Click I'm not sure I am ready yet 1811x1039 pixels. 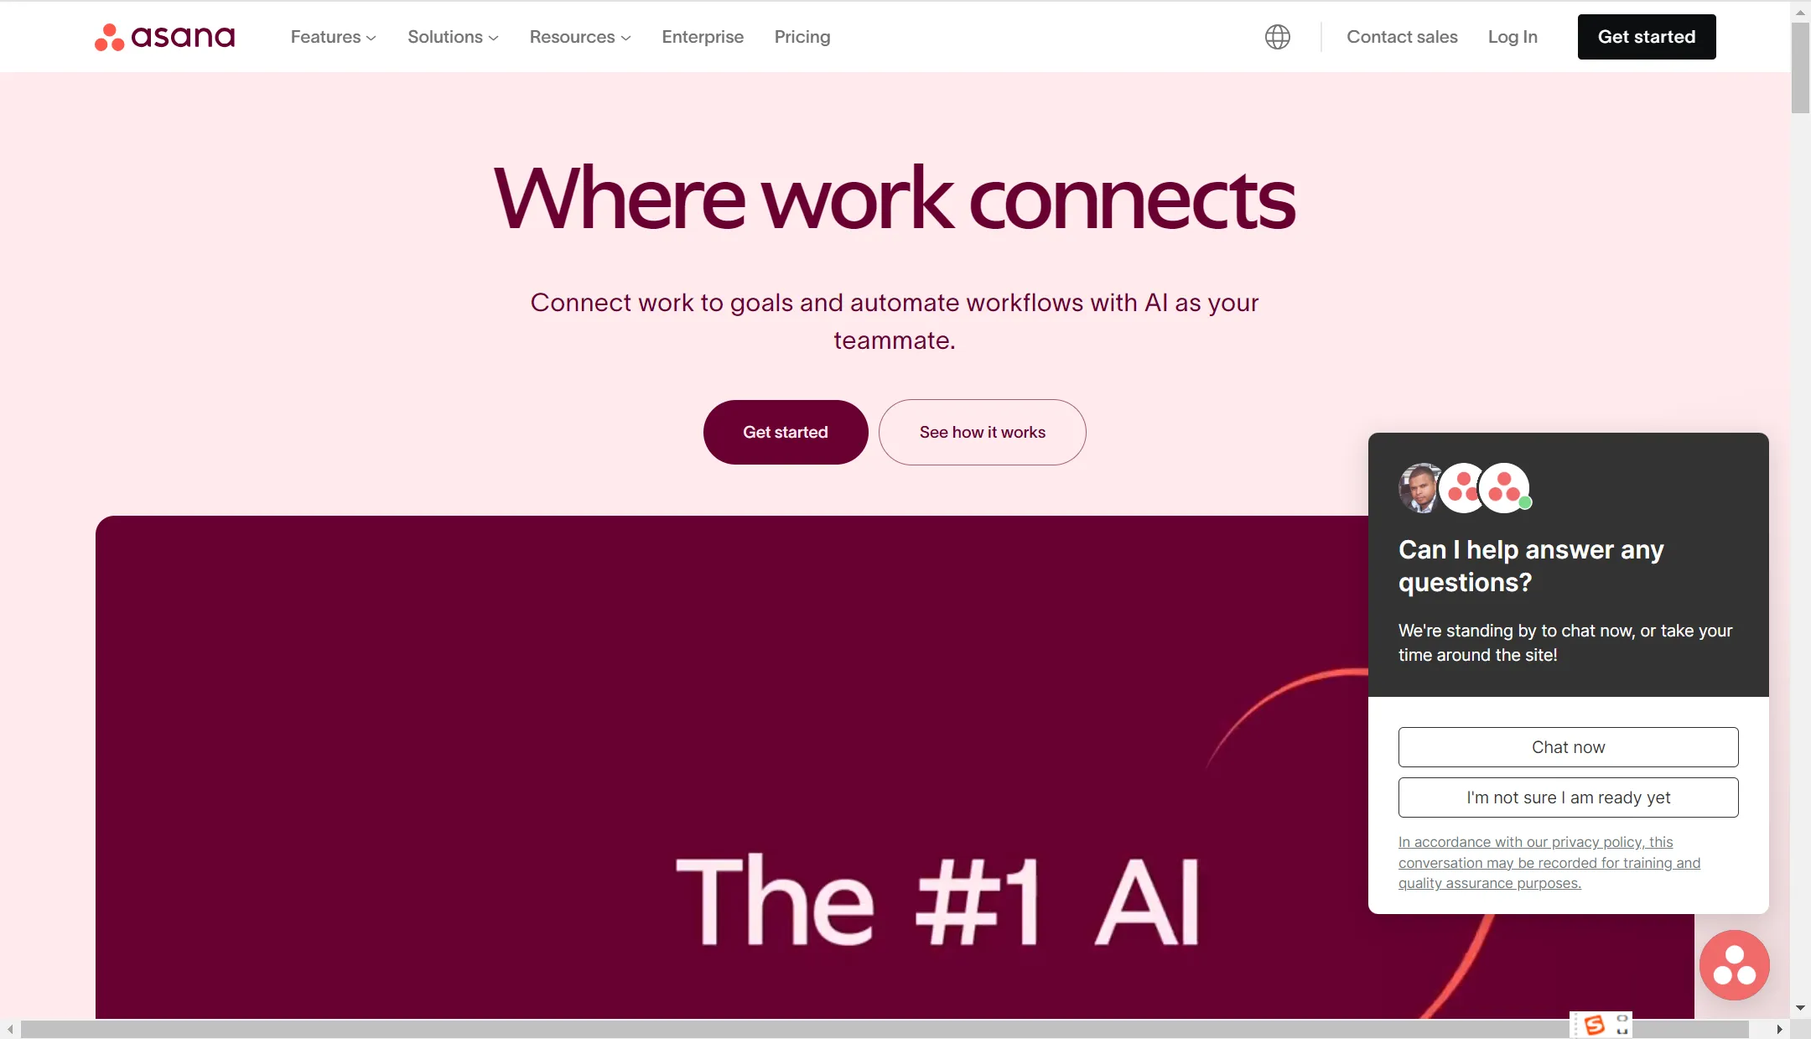1569,797
